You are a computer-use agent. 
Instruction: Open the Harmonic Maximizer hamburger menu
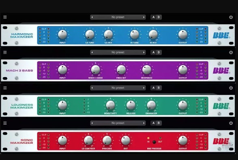click(5, 17)
